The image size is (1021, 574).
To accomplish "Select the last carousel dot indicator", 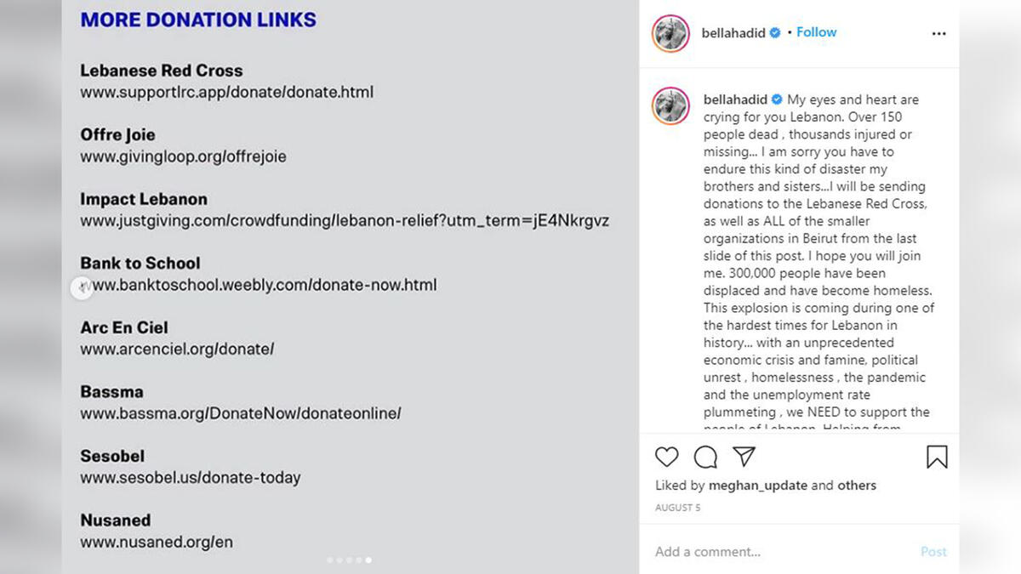I will tap(368, 560).
